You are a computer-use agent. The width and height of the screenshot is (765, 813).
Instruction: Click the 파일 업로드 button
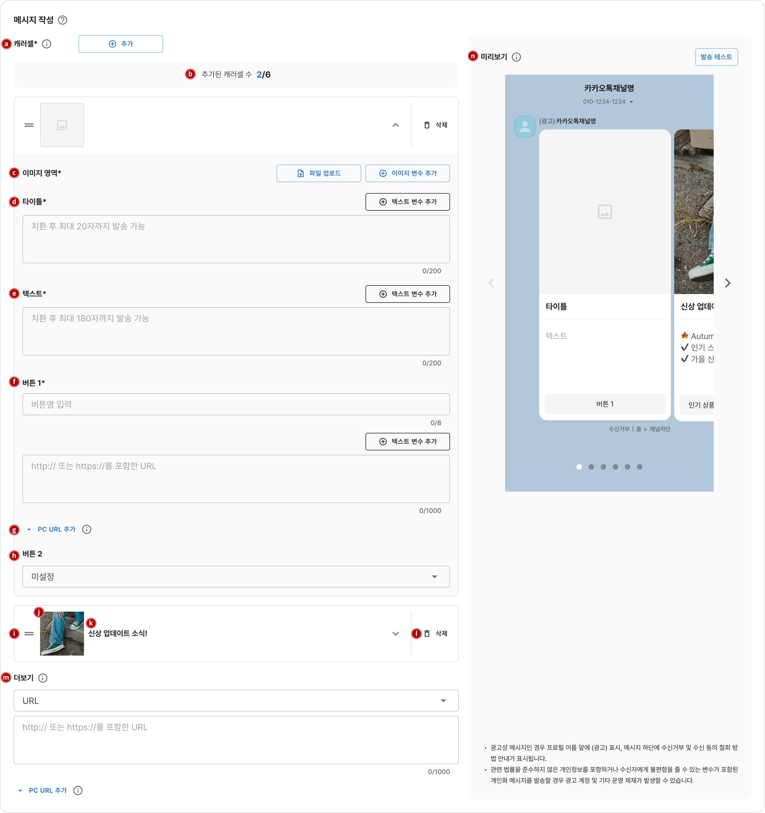pyautogui.click(x=319, y=173)
